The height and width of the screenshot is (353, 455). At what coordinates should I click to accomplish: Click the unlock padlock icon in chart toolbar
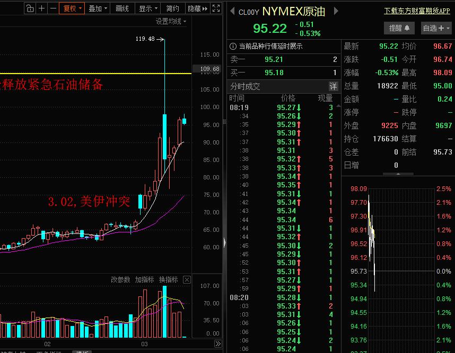30,8
